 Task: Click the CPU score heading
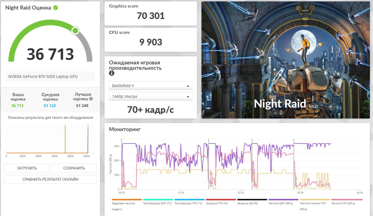click(x=119, y=32)
